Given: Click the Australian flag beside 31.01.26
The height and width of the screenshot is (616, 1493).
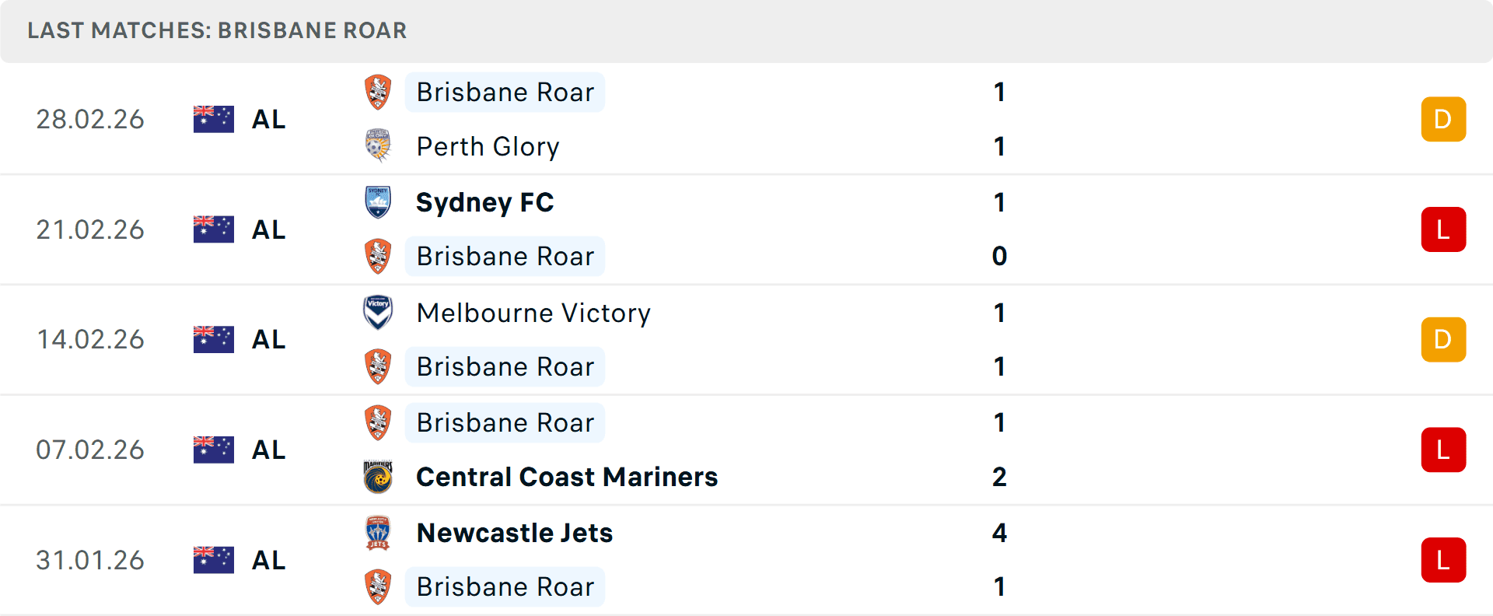Looking at the screenshot, I should (213, 560).
